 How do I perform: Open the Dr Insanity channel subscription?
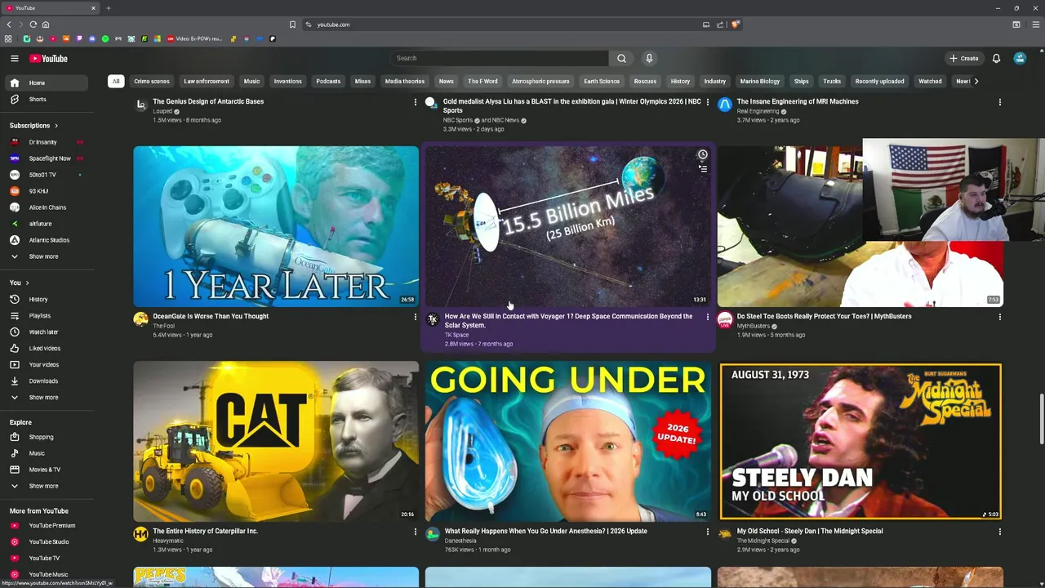pos(45,142)
